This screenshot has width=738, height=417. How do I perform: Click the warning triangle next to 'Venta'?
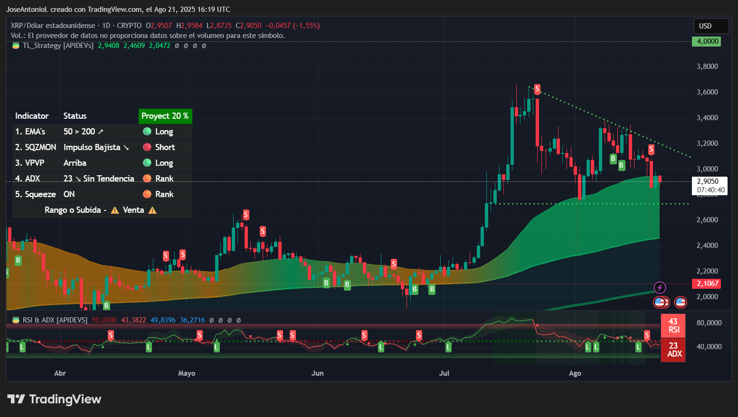(152, 210)
